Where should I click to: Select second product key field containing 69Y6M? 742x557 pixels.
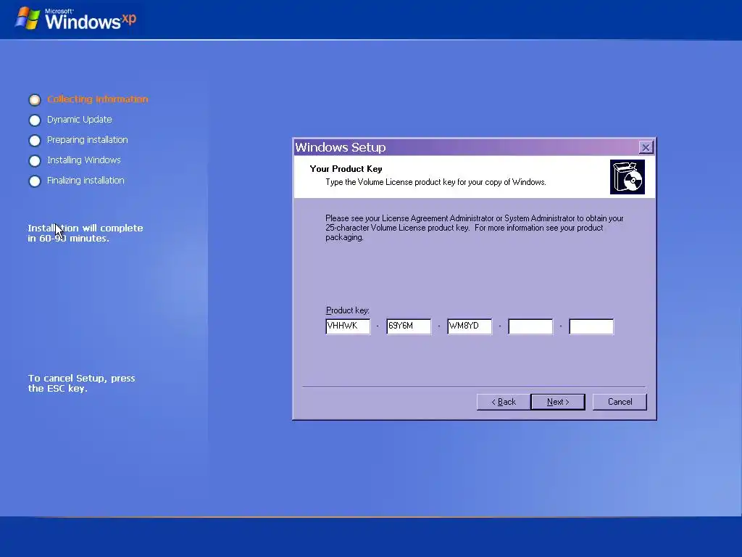click(x=409, y=326)
